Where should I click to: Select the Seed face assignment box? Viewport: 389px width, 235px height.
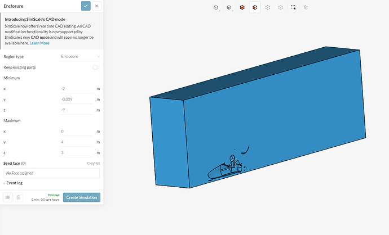click(x=51, y=173)
